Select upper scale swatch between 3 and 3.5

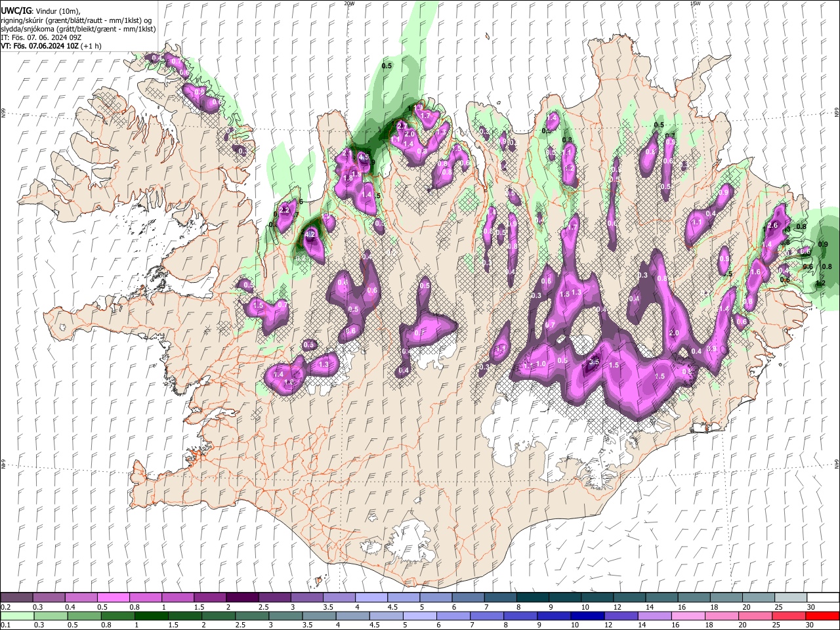(x=307, y=598)
